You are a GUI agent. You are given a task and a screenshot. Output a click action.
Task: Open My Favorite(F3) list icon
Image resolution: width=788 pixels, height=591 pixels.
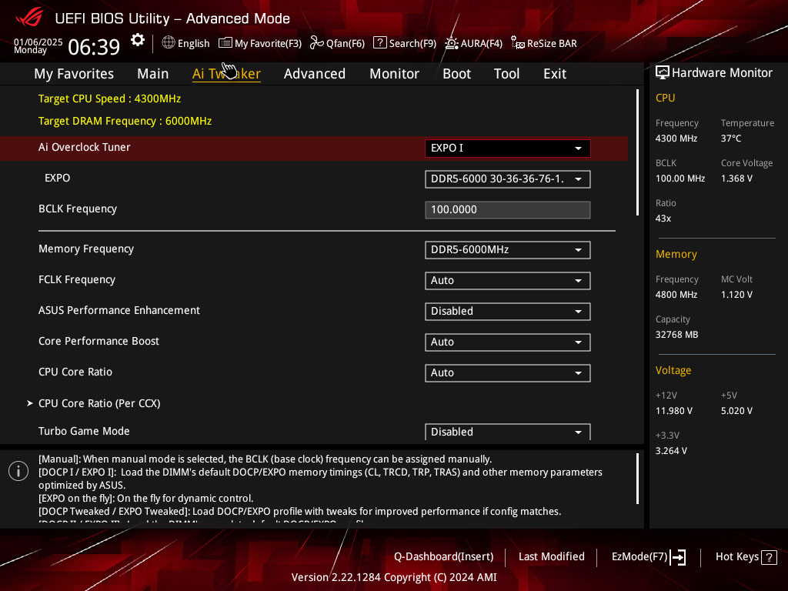pyautogui.click(x=225, y=43)
